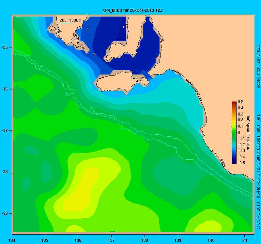Click the latitude label '-38'
This screenshot has width=261, height=244.
(5, 172)
